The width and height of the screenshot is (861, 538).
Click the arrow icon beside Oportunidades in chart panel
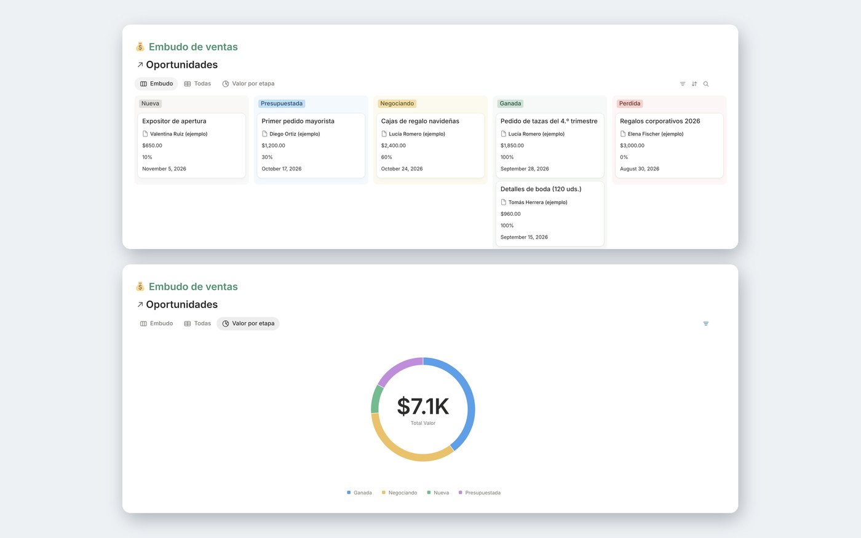pos(140,304)
